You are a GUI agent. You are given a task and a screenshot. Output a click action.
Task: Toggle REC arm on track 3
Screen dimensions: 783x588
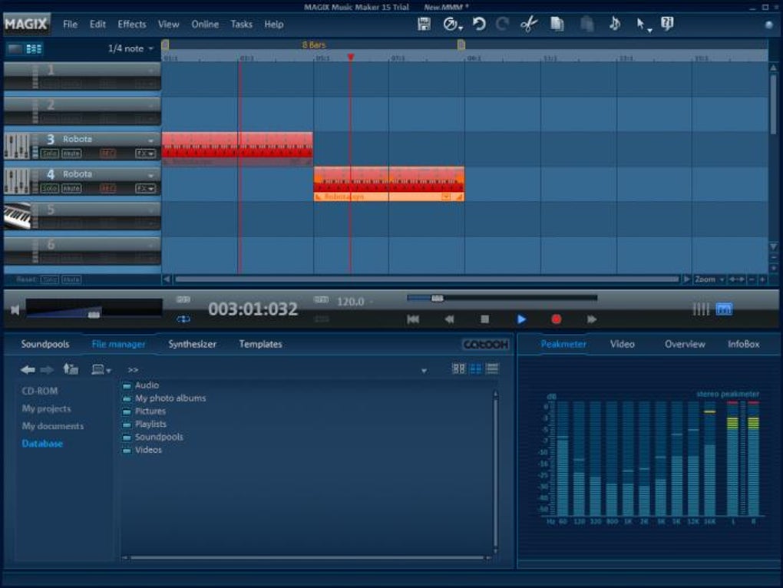[107, 154]
